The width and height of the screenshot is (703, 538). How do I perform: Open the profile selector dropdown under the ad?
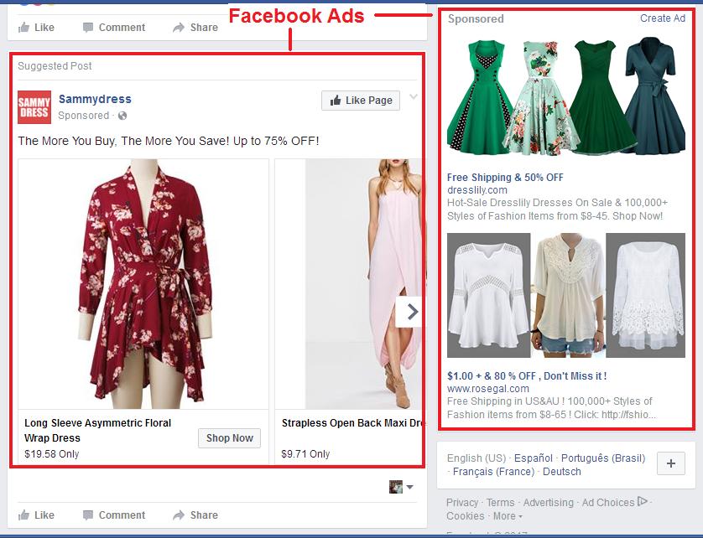click(x=401, y=487)
